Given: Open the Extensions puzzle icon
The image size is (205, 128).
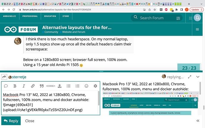Looking at the screenshot, I should [x=176, y=10].
